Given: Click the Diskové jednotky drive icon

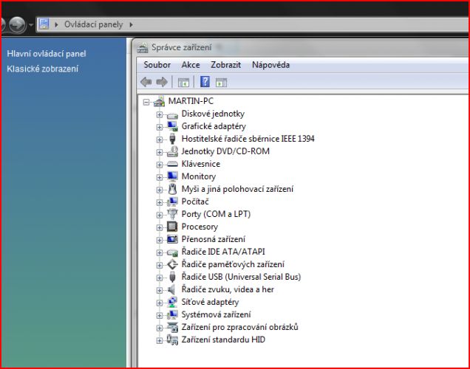Looking at the screenshot, I should coord(172,115).
